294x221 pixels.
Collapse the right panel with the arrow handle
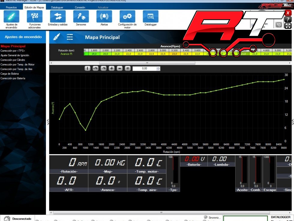[293, 122]
